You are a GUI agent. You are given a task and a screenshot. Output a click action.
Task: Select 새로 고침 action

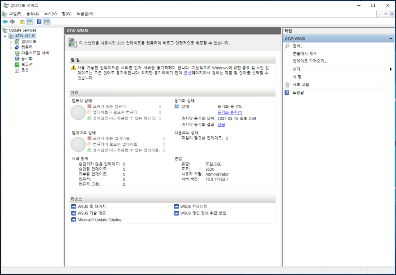301,85
